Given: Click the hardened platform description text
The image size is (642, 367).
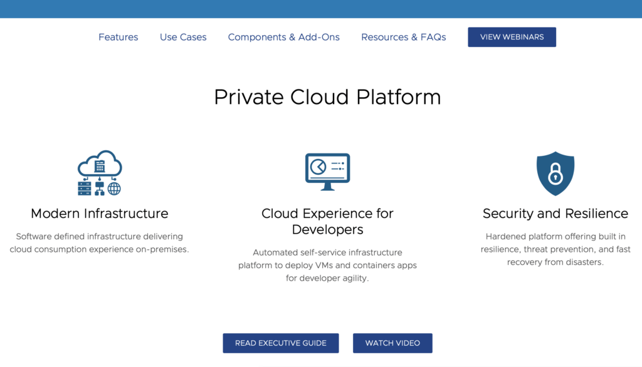Looking at the screenshot, I should [x=555, y=249].
